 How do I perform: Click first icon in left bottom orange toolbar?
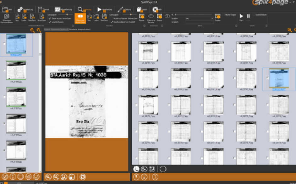[x=5, y=177]
